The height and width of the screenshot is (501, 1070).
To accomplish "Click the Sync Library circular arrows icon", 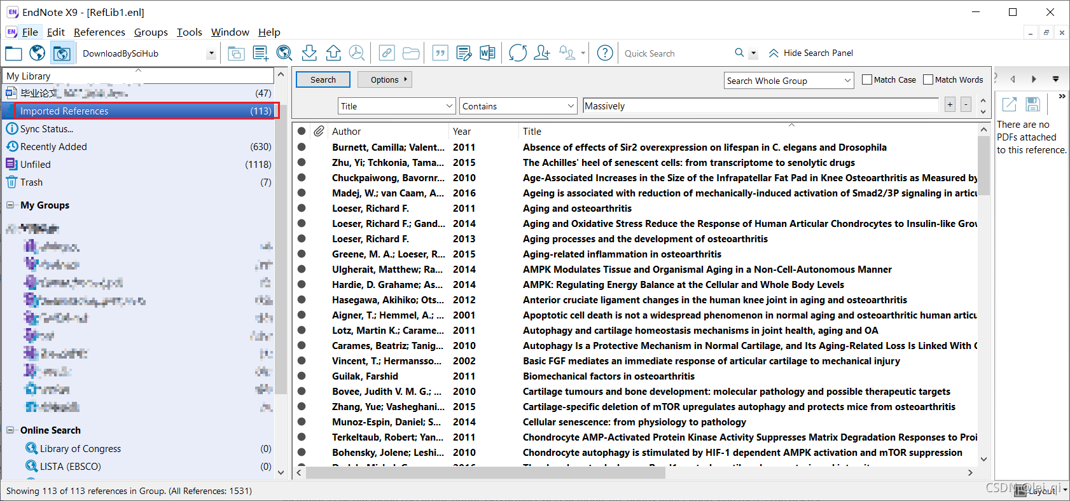I will point(518,53).
